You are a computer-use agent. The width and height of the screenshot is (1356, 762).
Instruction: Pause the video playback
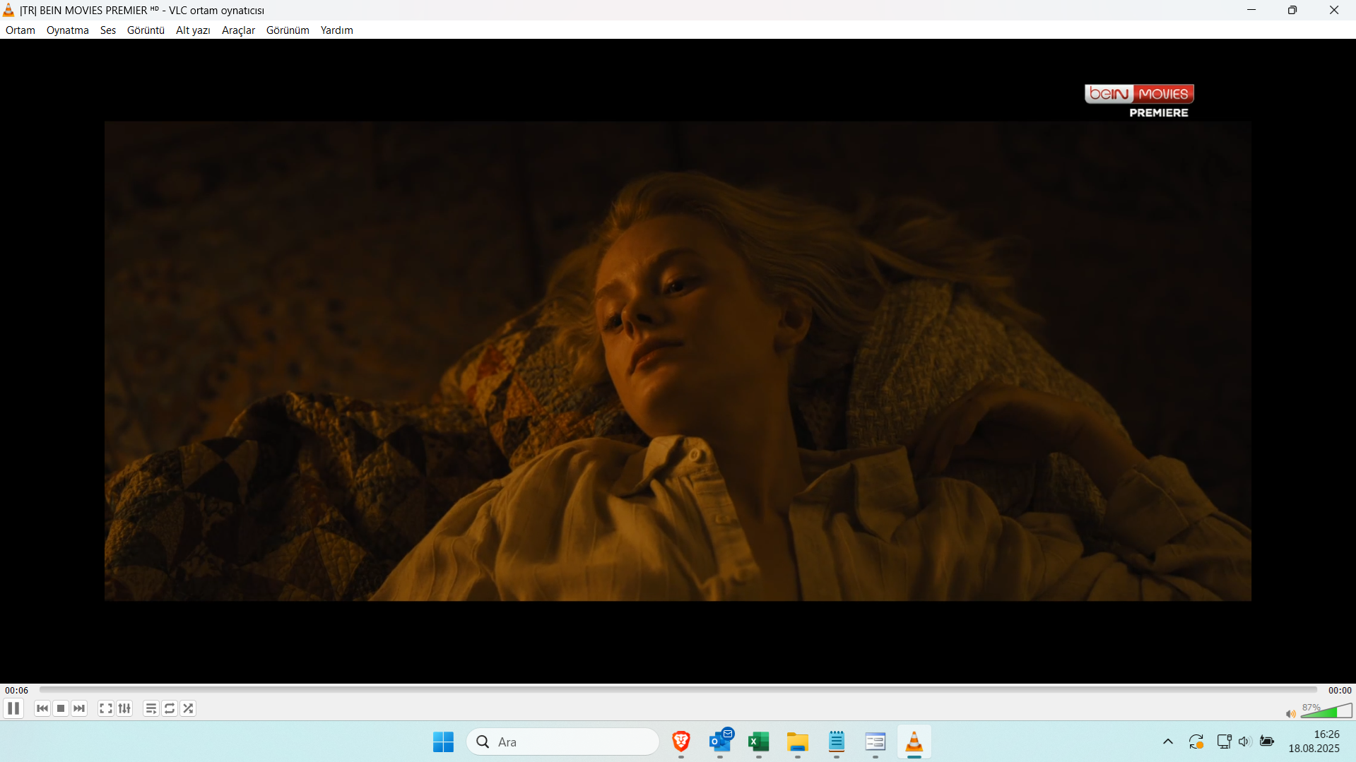(13, 708)
